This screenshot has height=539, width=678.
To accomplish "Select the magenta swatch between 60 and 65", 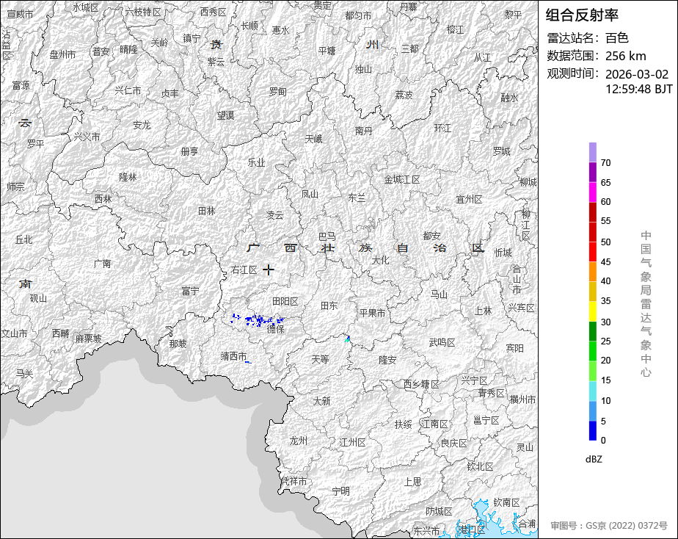I will click(592, 192).
